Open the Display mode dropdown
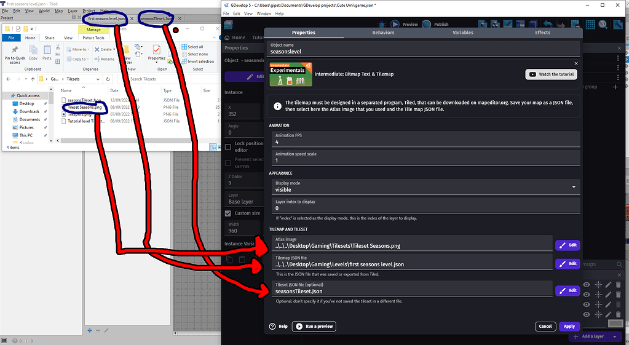Viewport: 629px width, 345px height. tap(425, 186)
